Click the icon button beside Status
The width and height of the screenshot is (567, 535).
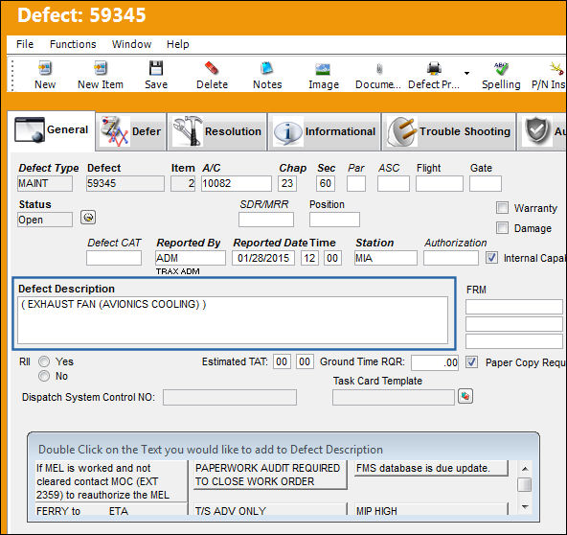pos(88,218)
